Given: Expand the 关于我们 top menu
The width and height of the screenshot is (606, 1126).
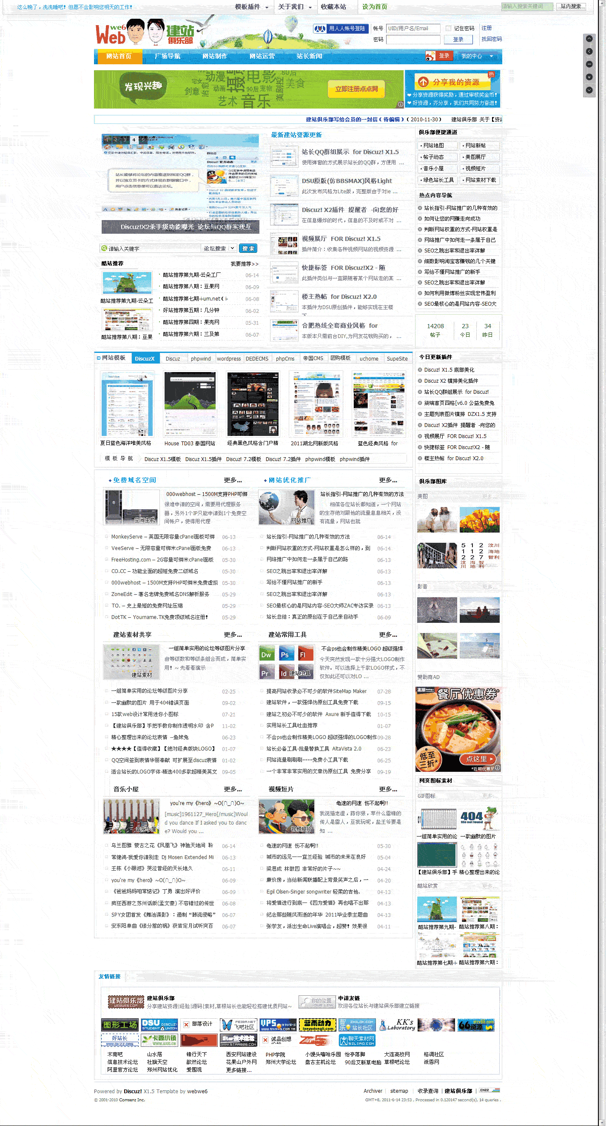Looking at the screenshot, I should coord(295,7).
